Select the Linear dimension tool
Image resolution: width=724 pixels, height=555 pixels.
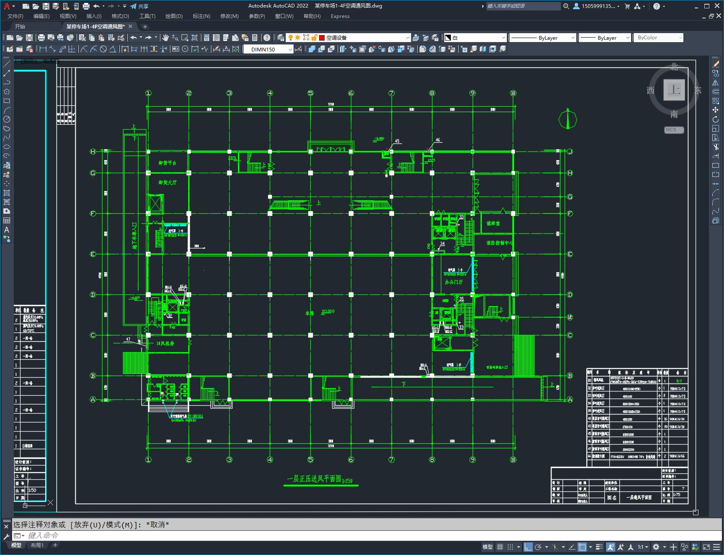43,49
